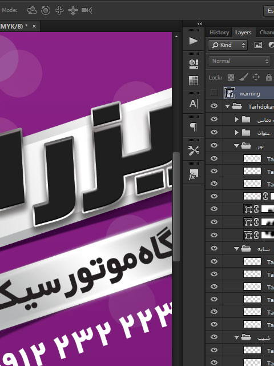Open the Styles fx panel icon
The height and width of the screenshot is (366, 274).
(194, 174)
